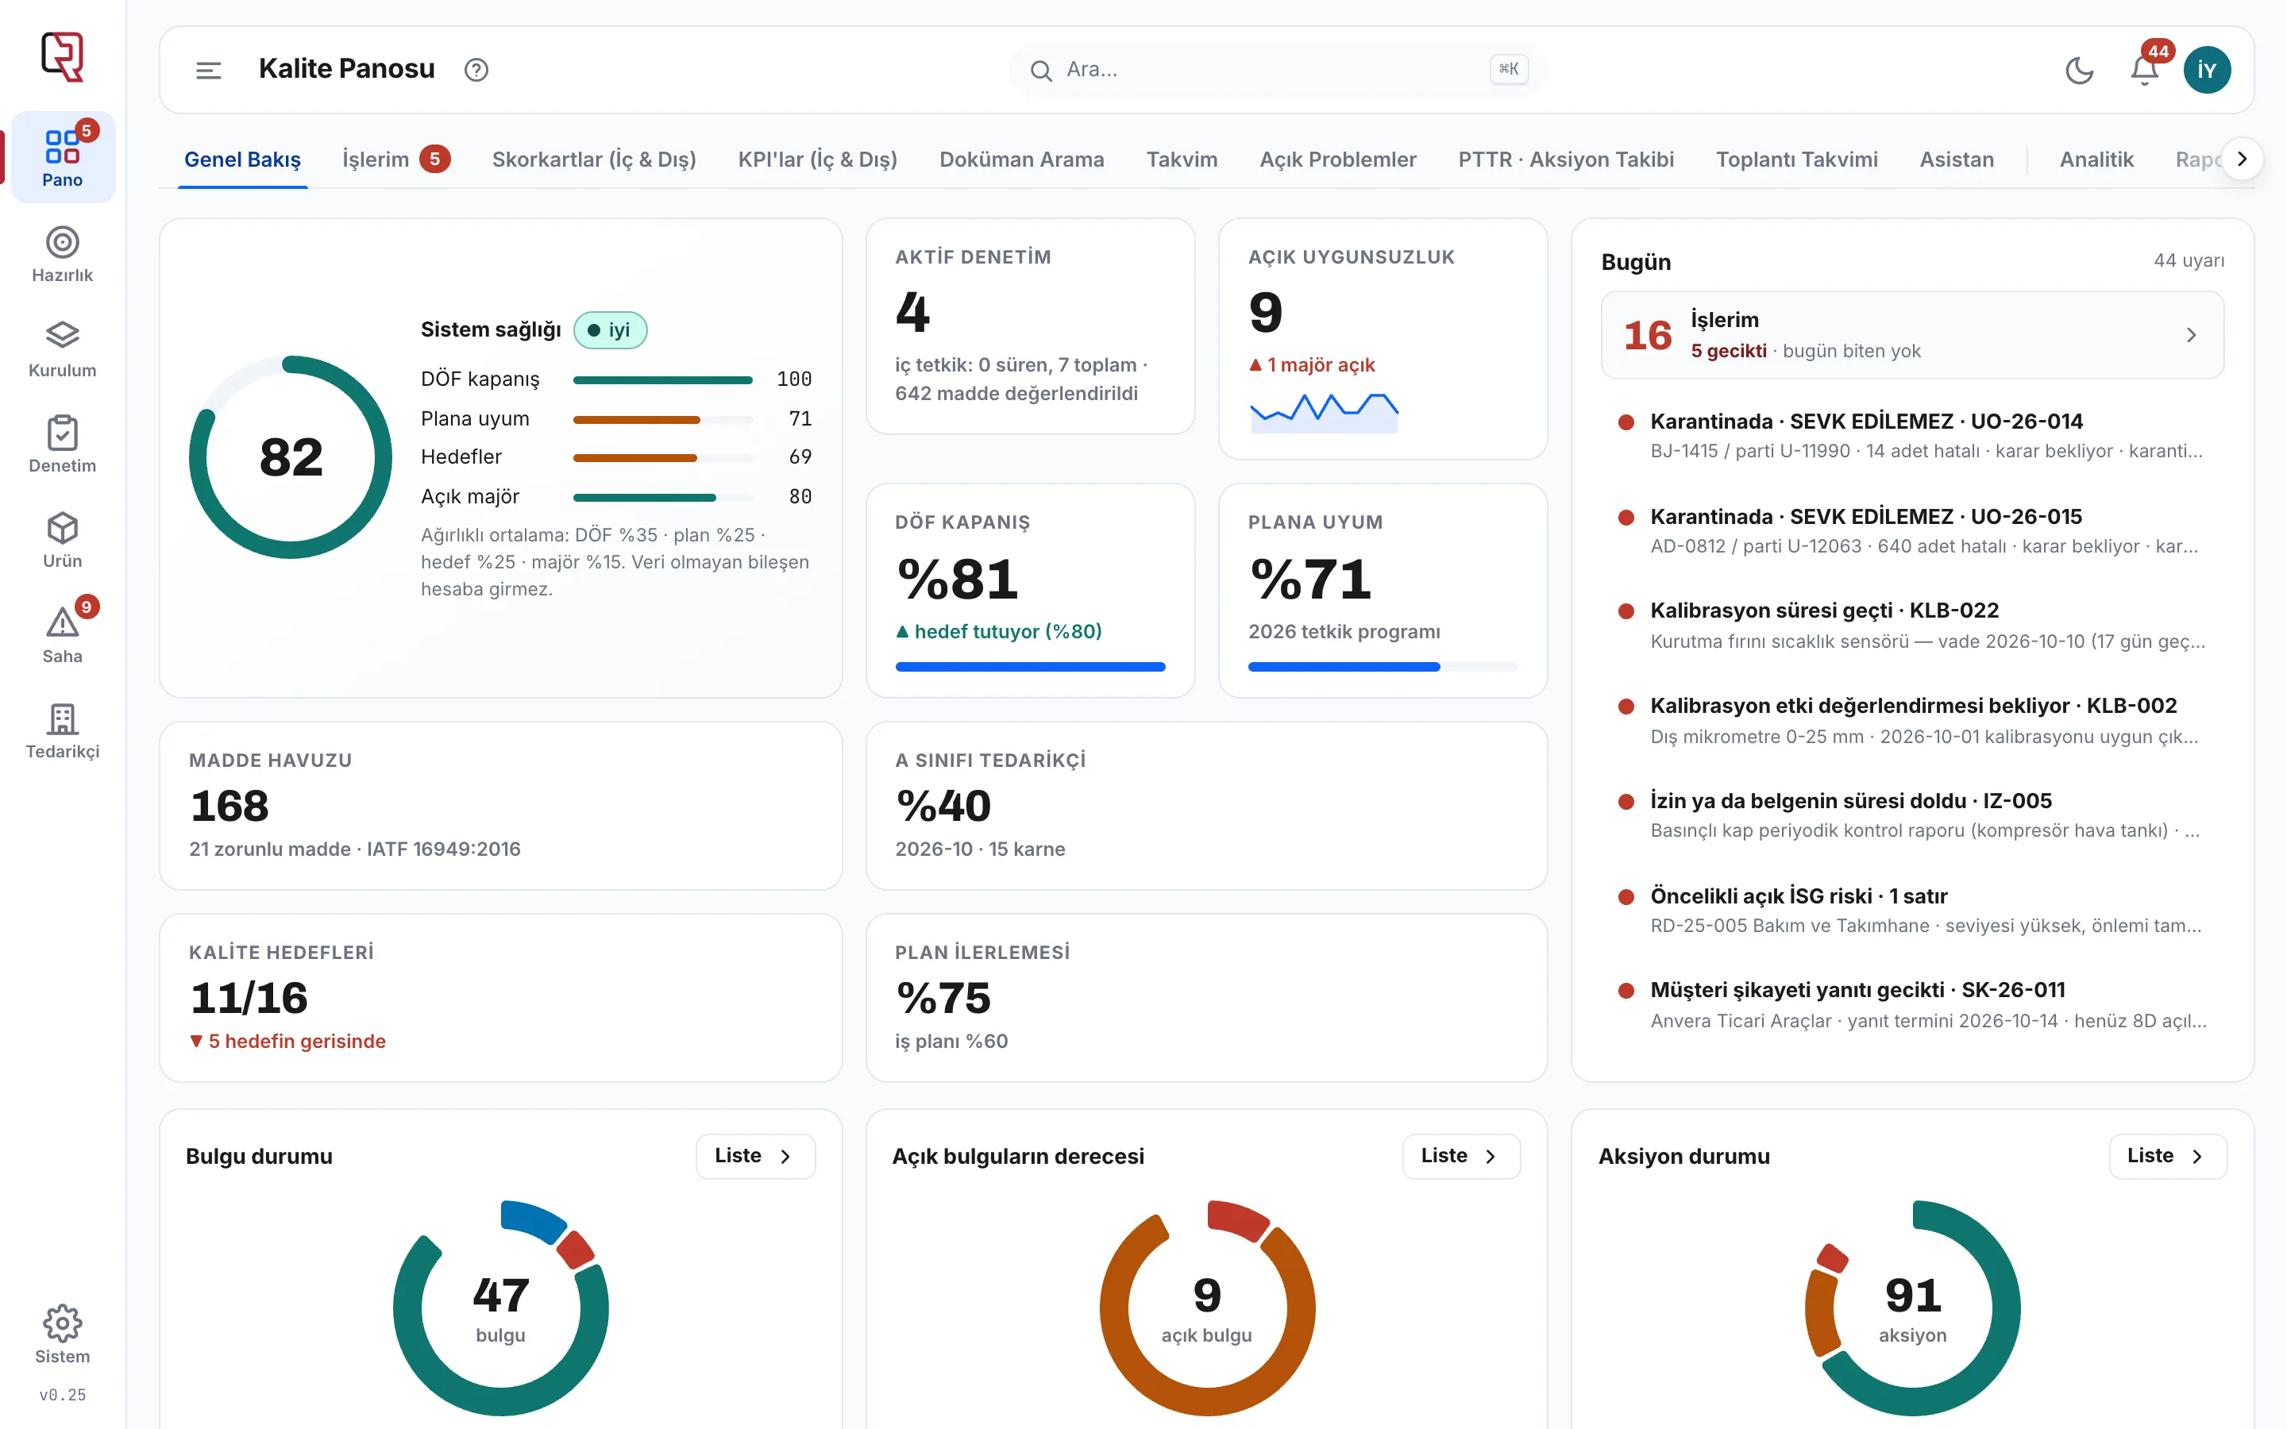Open Saha section with warning icon

point(63,635)
